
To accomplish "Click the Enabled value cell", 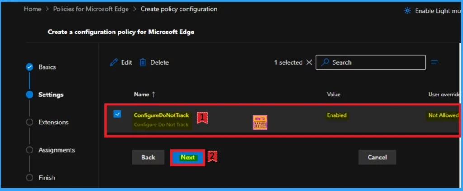I will click(x=336, y=115).
